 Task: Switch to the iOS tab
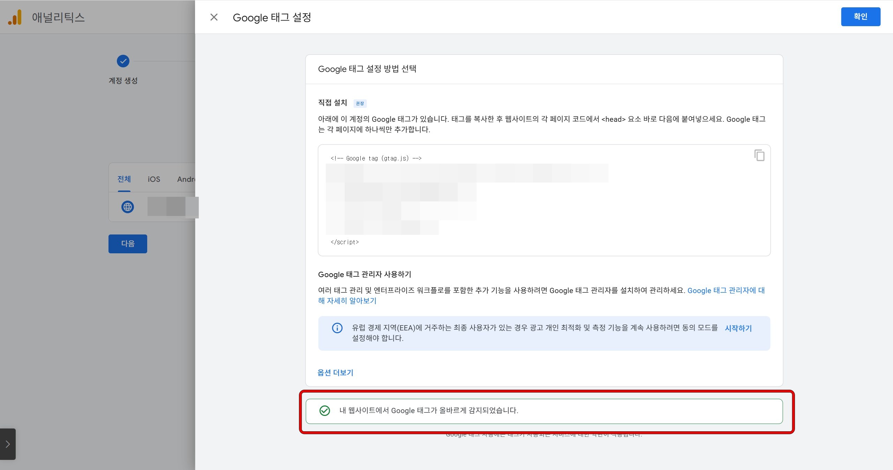coord(154,179)
